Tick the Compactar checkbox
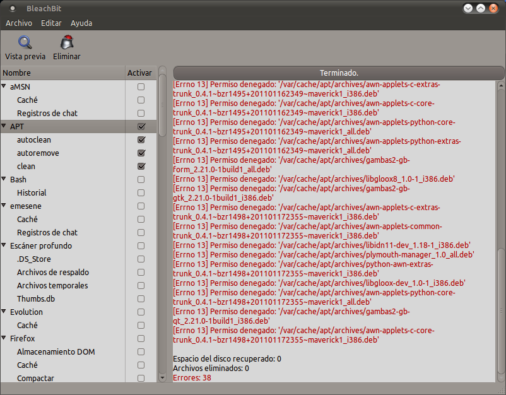 coord(141,378)
